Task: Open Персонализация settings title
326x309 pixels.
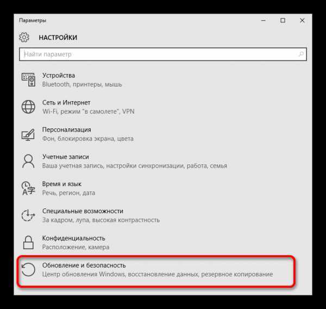Action: point(67,129)
